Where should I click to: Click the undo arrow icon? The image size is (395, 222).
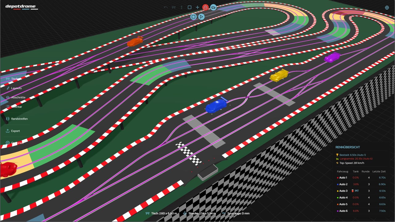pos(166,7)
